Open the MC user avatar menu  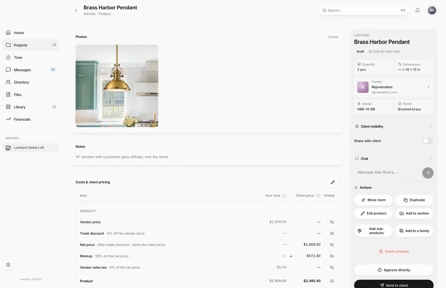pos(432,10)
